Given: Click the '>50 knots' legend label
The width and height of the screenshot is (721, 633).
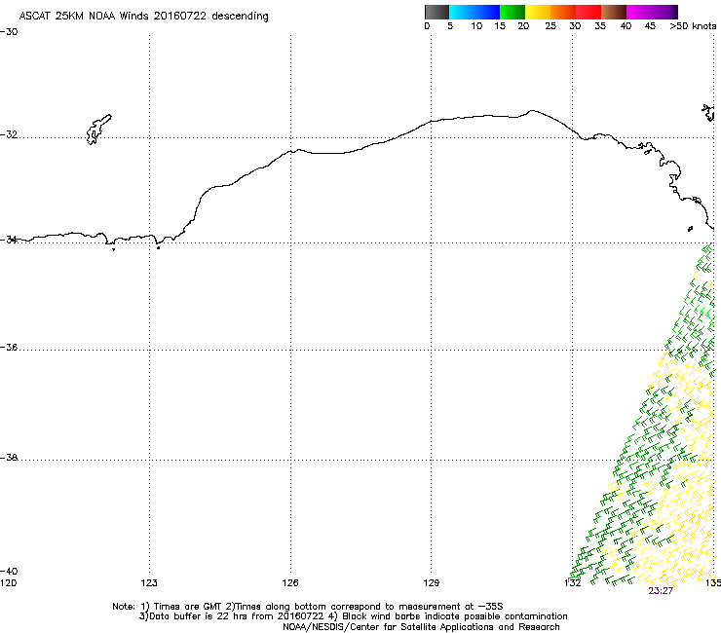Looking at the screenshot, I should [693, 26].
